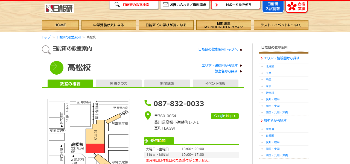Go to HOME in main navigation
Viewport: 350px width, 164px height.
pos(60,25)
